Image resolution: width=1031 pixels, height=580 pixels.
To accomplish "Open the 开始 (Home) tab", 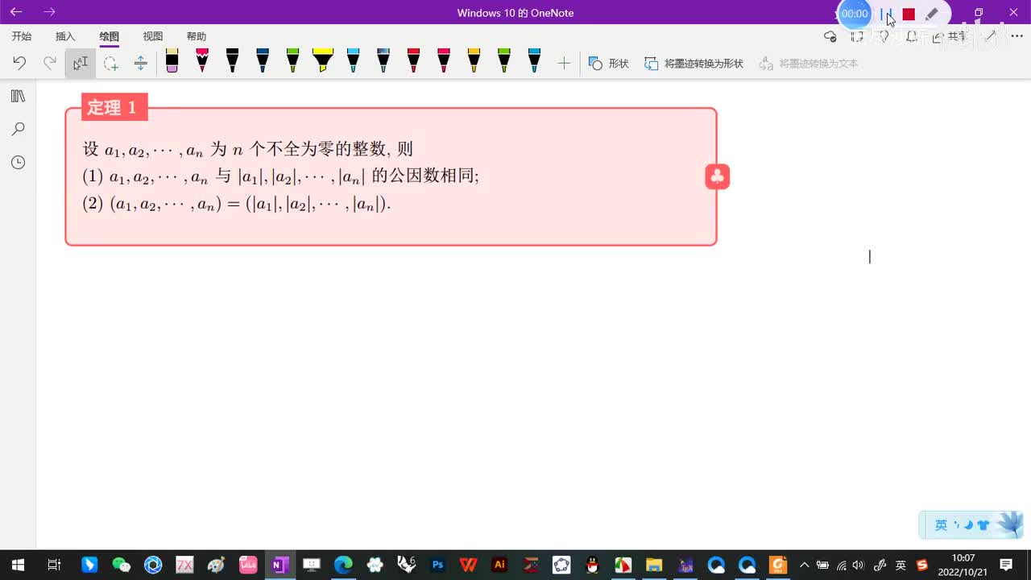I will [x=22, y=36].
